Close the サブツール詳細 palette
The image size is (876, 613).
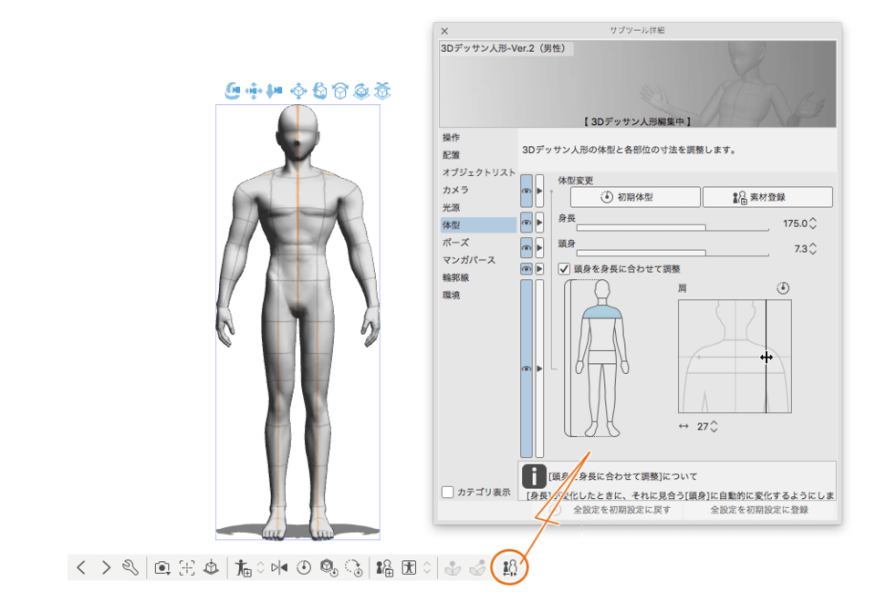click(x=444, y=31)
